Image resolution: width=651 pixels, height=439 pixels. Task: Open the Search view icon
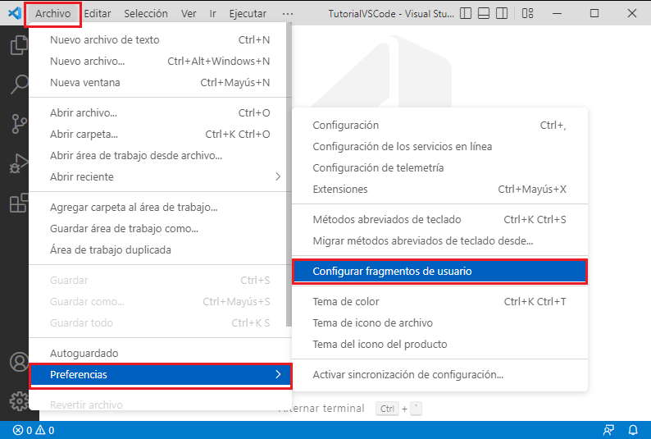pos(19,84)
